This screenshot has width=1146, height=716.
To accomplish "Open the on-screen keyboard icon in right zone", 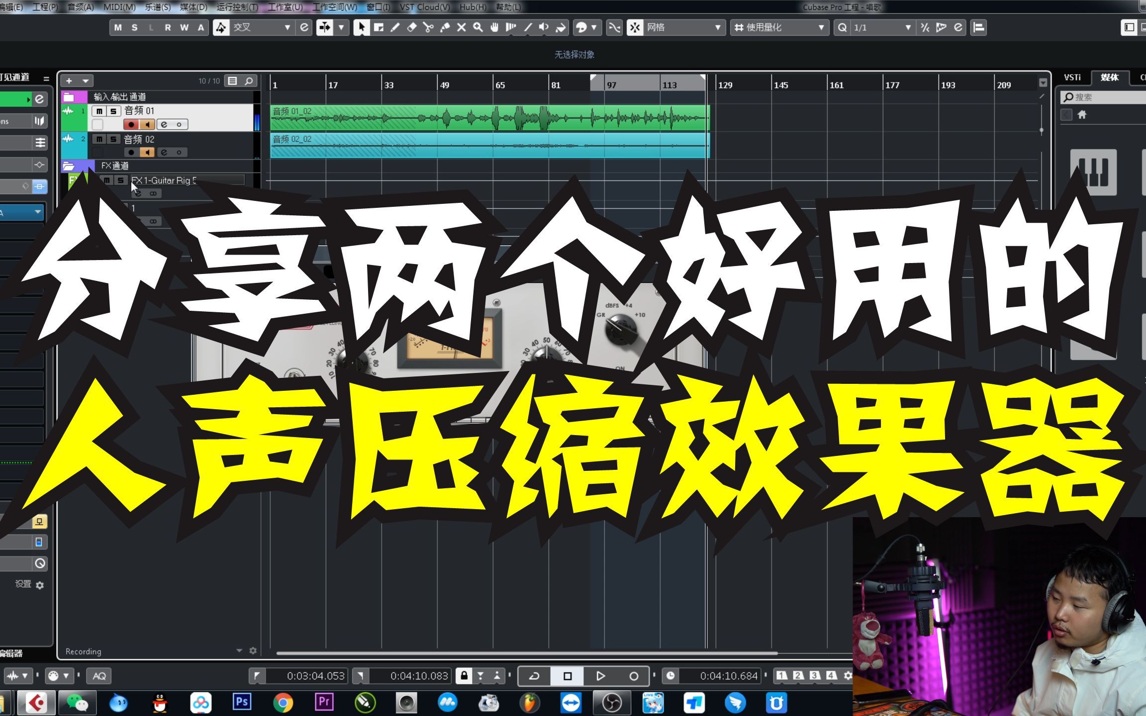I will point(1092,171).
